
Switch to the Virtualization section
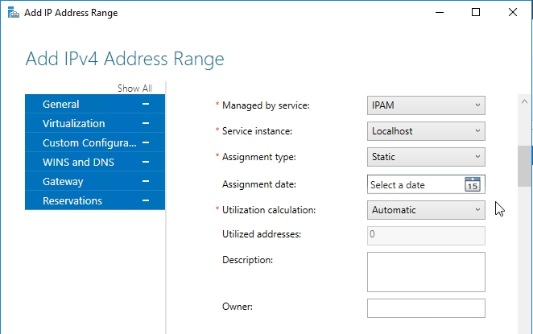(x=74, y=124)
